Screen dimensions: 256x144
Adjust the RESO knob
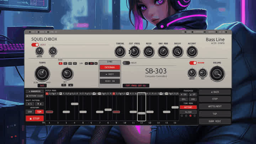pyautogui.click(x=149, y=52)
